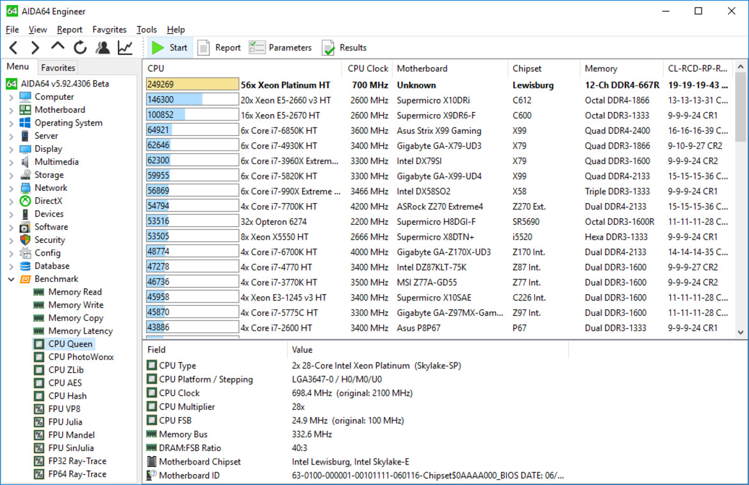Select the 249269 score result bar

pos(192,85)
